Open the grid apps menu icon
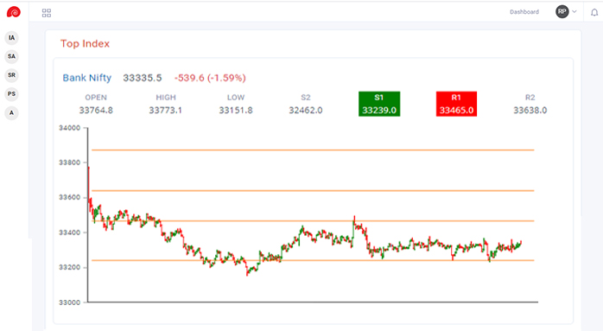Screen dimensions: 603x331 (47, 13)
